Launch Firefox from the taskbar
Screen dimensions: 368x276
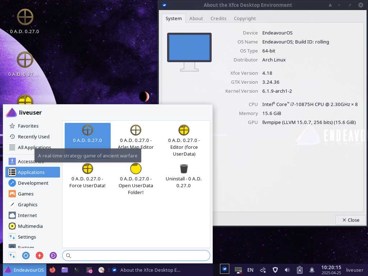[52, 270]
